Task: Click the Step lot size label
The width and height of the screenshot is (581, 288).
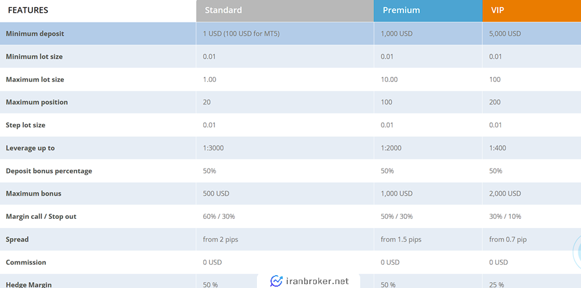Action: pyautogui.click(x=26, y=125)
